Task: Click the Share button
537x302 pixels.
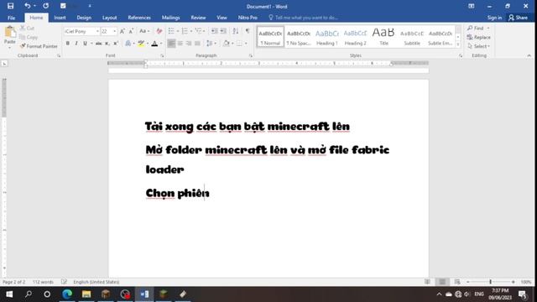Action: (x=519, y=18)
